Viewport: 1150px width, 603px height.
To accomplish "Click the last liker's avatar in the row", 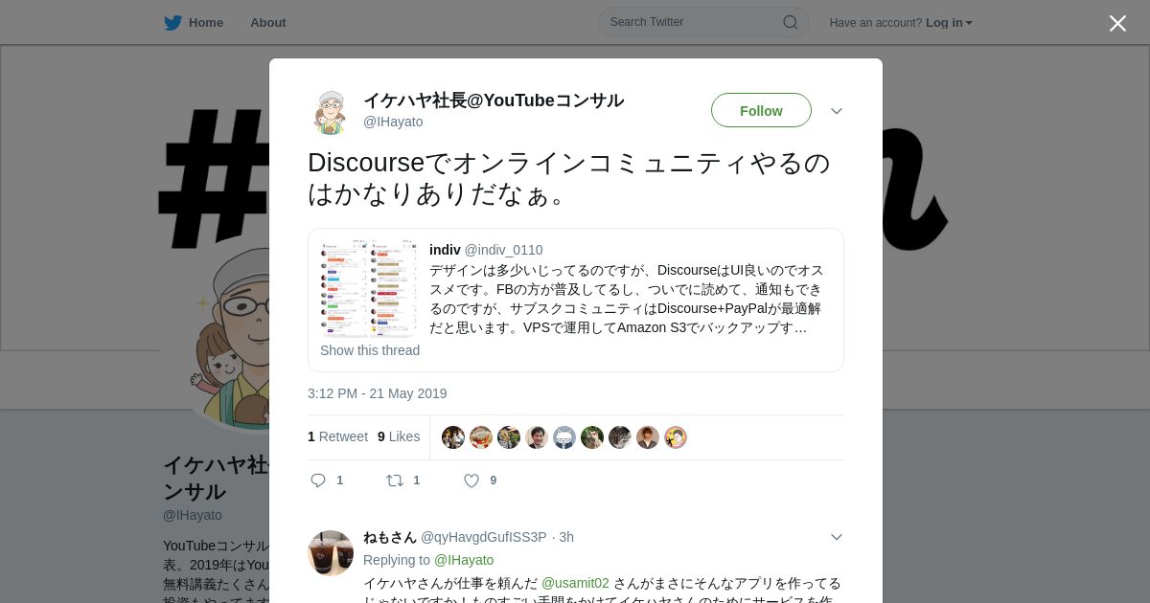I will click(676, 437).
